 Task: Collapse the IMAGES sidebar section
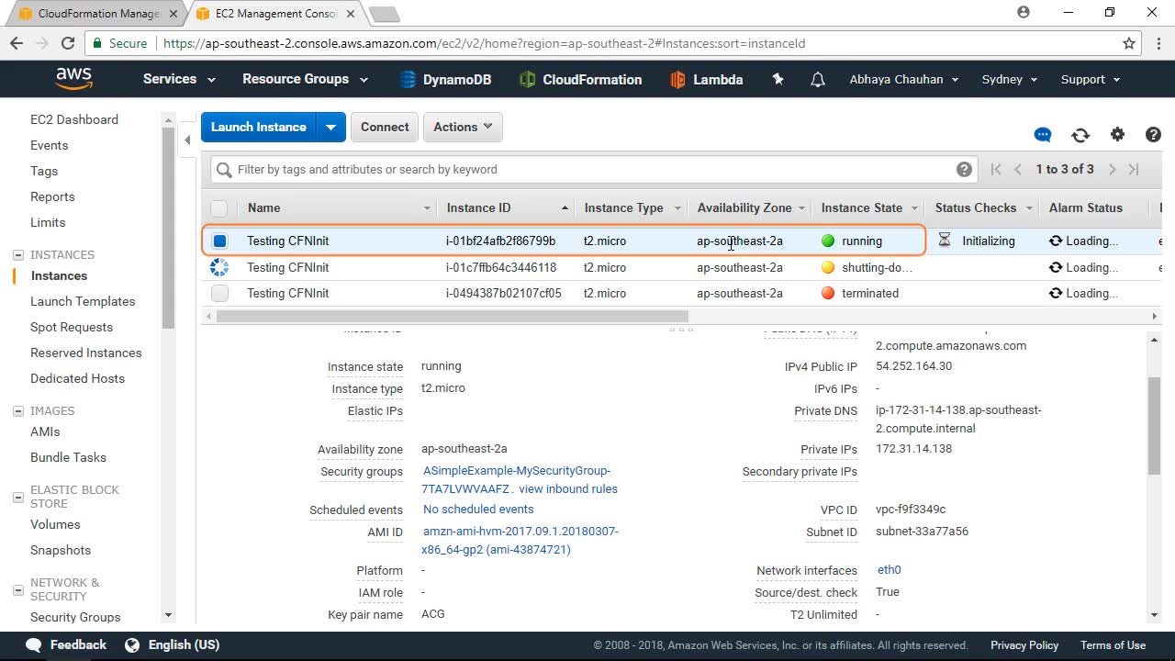[17, 411]
